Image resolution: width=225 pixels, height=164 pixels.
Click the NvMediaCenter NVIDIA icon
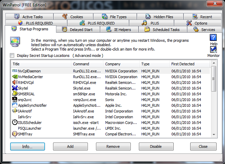pyautogui.click(x=15, y=77)
